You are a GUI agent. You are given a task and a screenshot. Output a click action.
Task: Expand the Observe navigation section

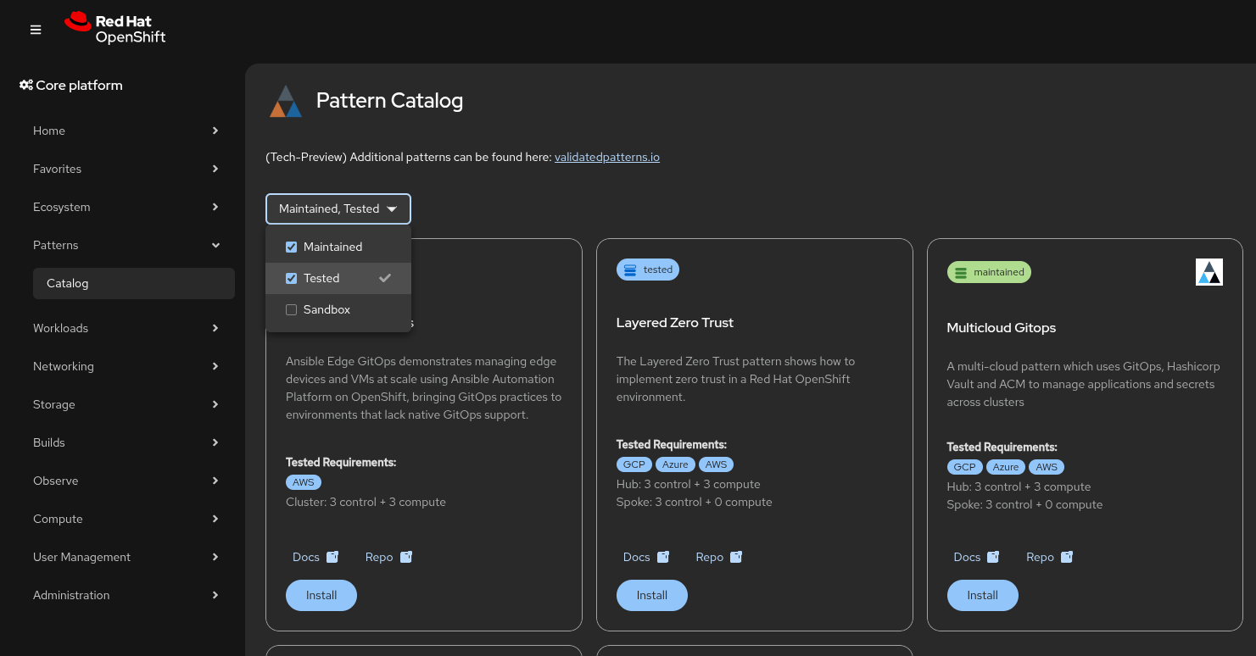pos(126,481)
